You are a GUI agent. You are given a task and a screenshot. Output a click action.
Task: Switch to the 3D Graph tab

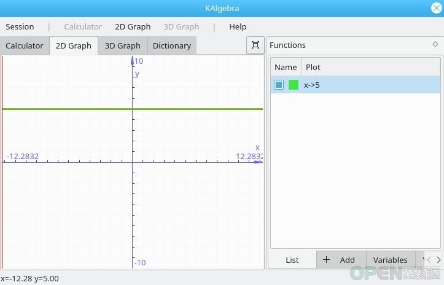pyautogui.click(x=123, y=45)
